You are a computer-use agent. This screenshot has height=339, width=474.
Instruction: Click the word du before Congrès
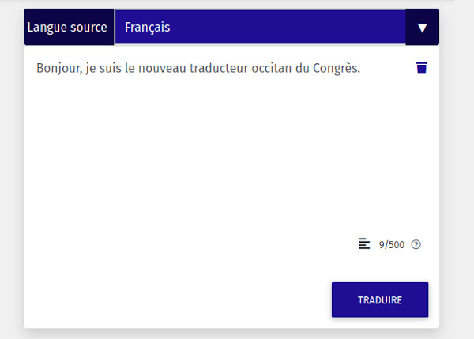303,68
